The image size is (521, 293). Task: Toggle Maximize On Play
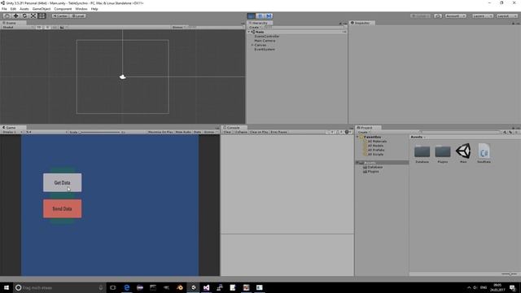pos(160,132)
